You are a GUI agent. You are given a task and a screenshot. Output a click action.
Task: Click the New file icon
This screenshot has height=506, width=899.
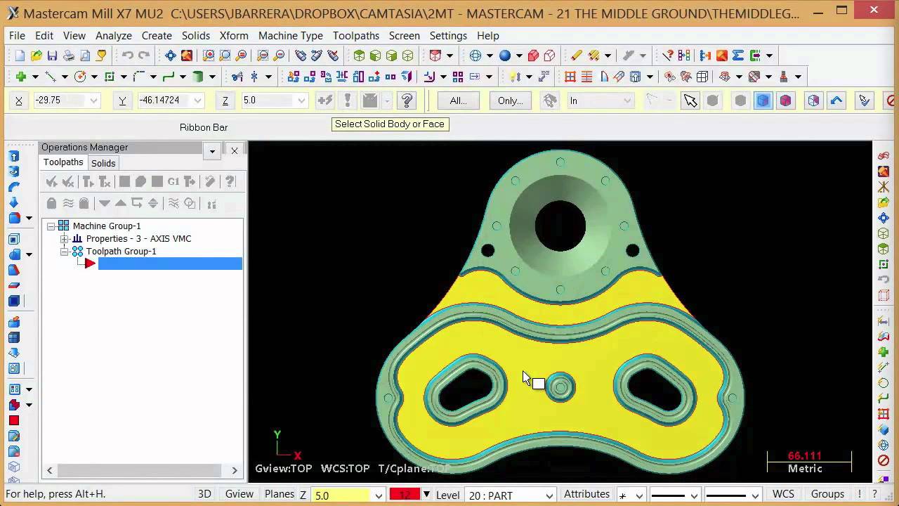(20, 56)
